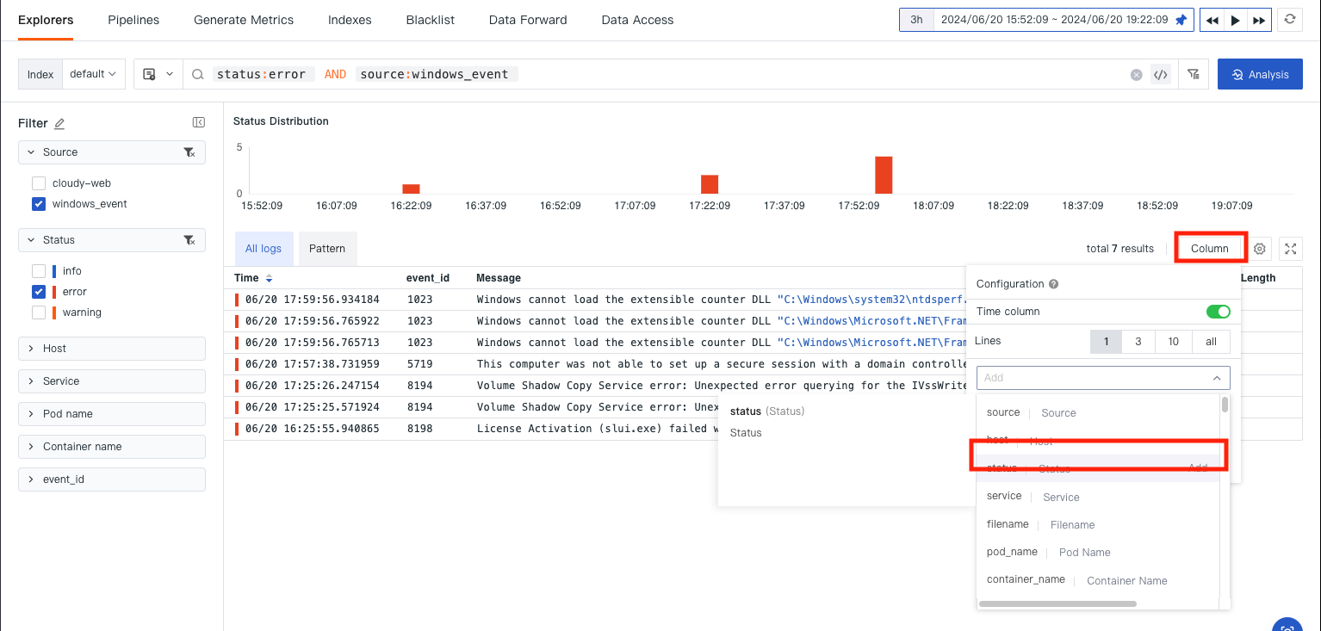Click horizontal scrollbar of column dropdown list
Image resolution: width=1321 pixels, height=631 pixels.
(x=1057, y=604)
